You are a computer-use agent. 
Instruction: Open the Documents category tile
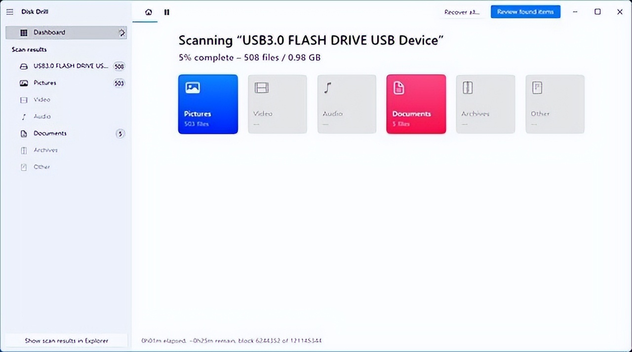coord(416,104)
